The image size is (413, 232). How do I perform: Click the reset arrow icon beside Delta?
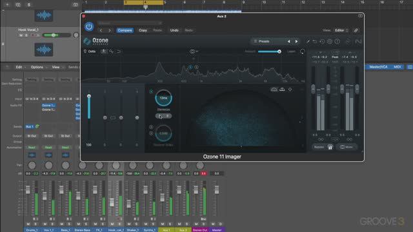coord(119,52)
